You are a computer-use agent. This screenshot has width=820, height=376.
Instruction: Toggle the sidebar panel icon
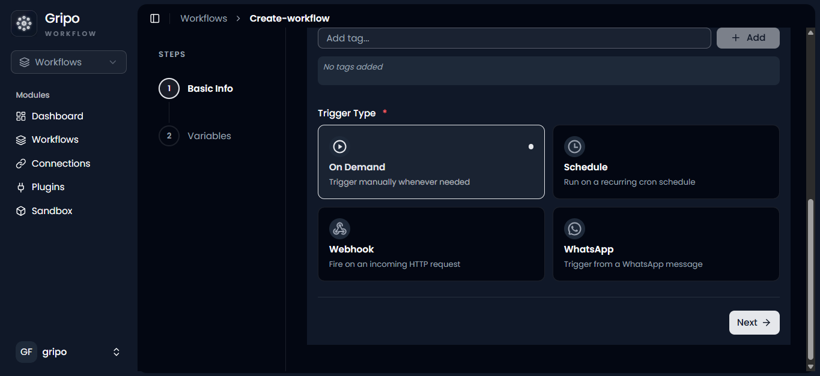(x=155, y=19)
